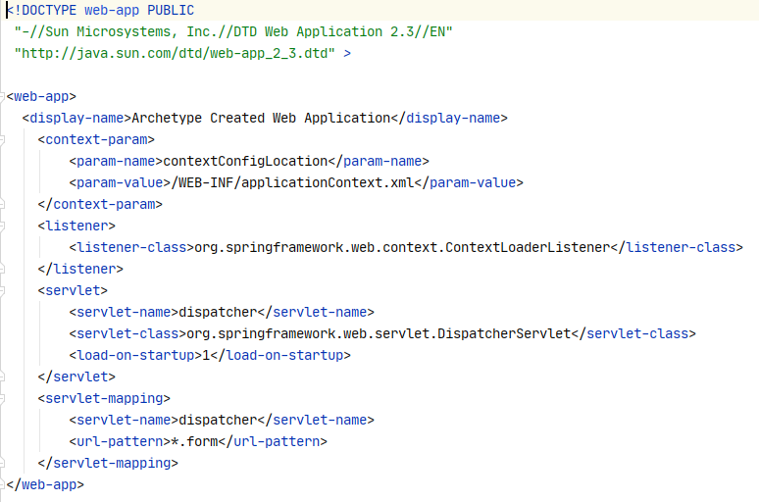Click the closing servlet-mapping fold marker
759x502 pixels.
(2, 464)
